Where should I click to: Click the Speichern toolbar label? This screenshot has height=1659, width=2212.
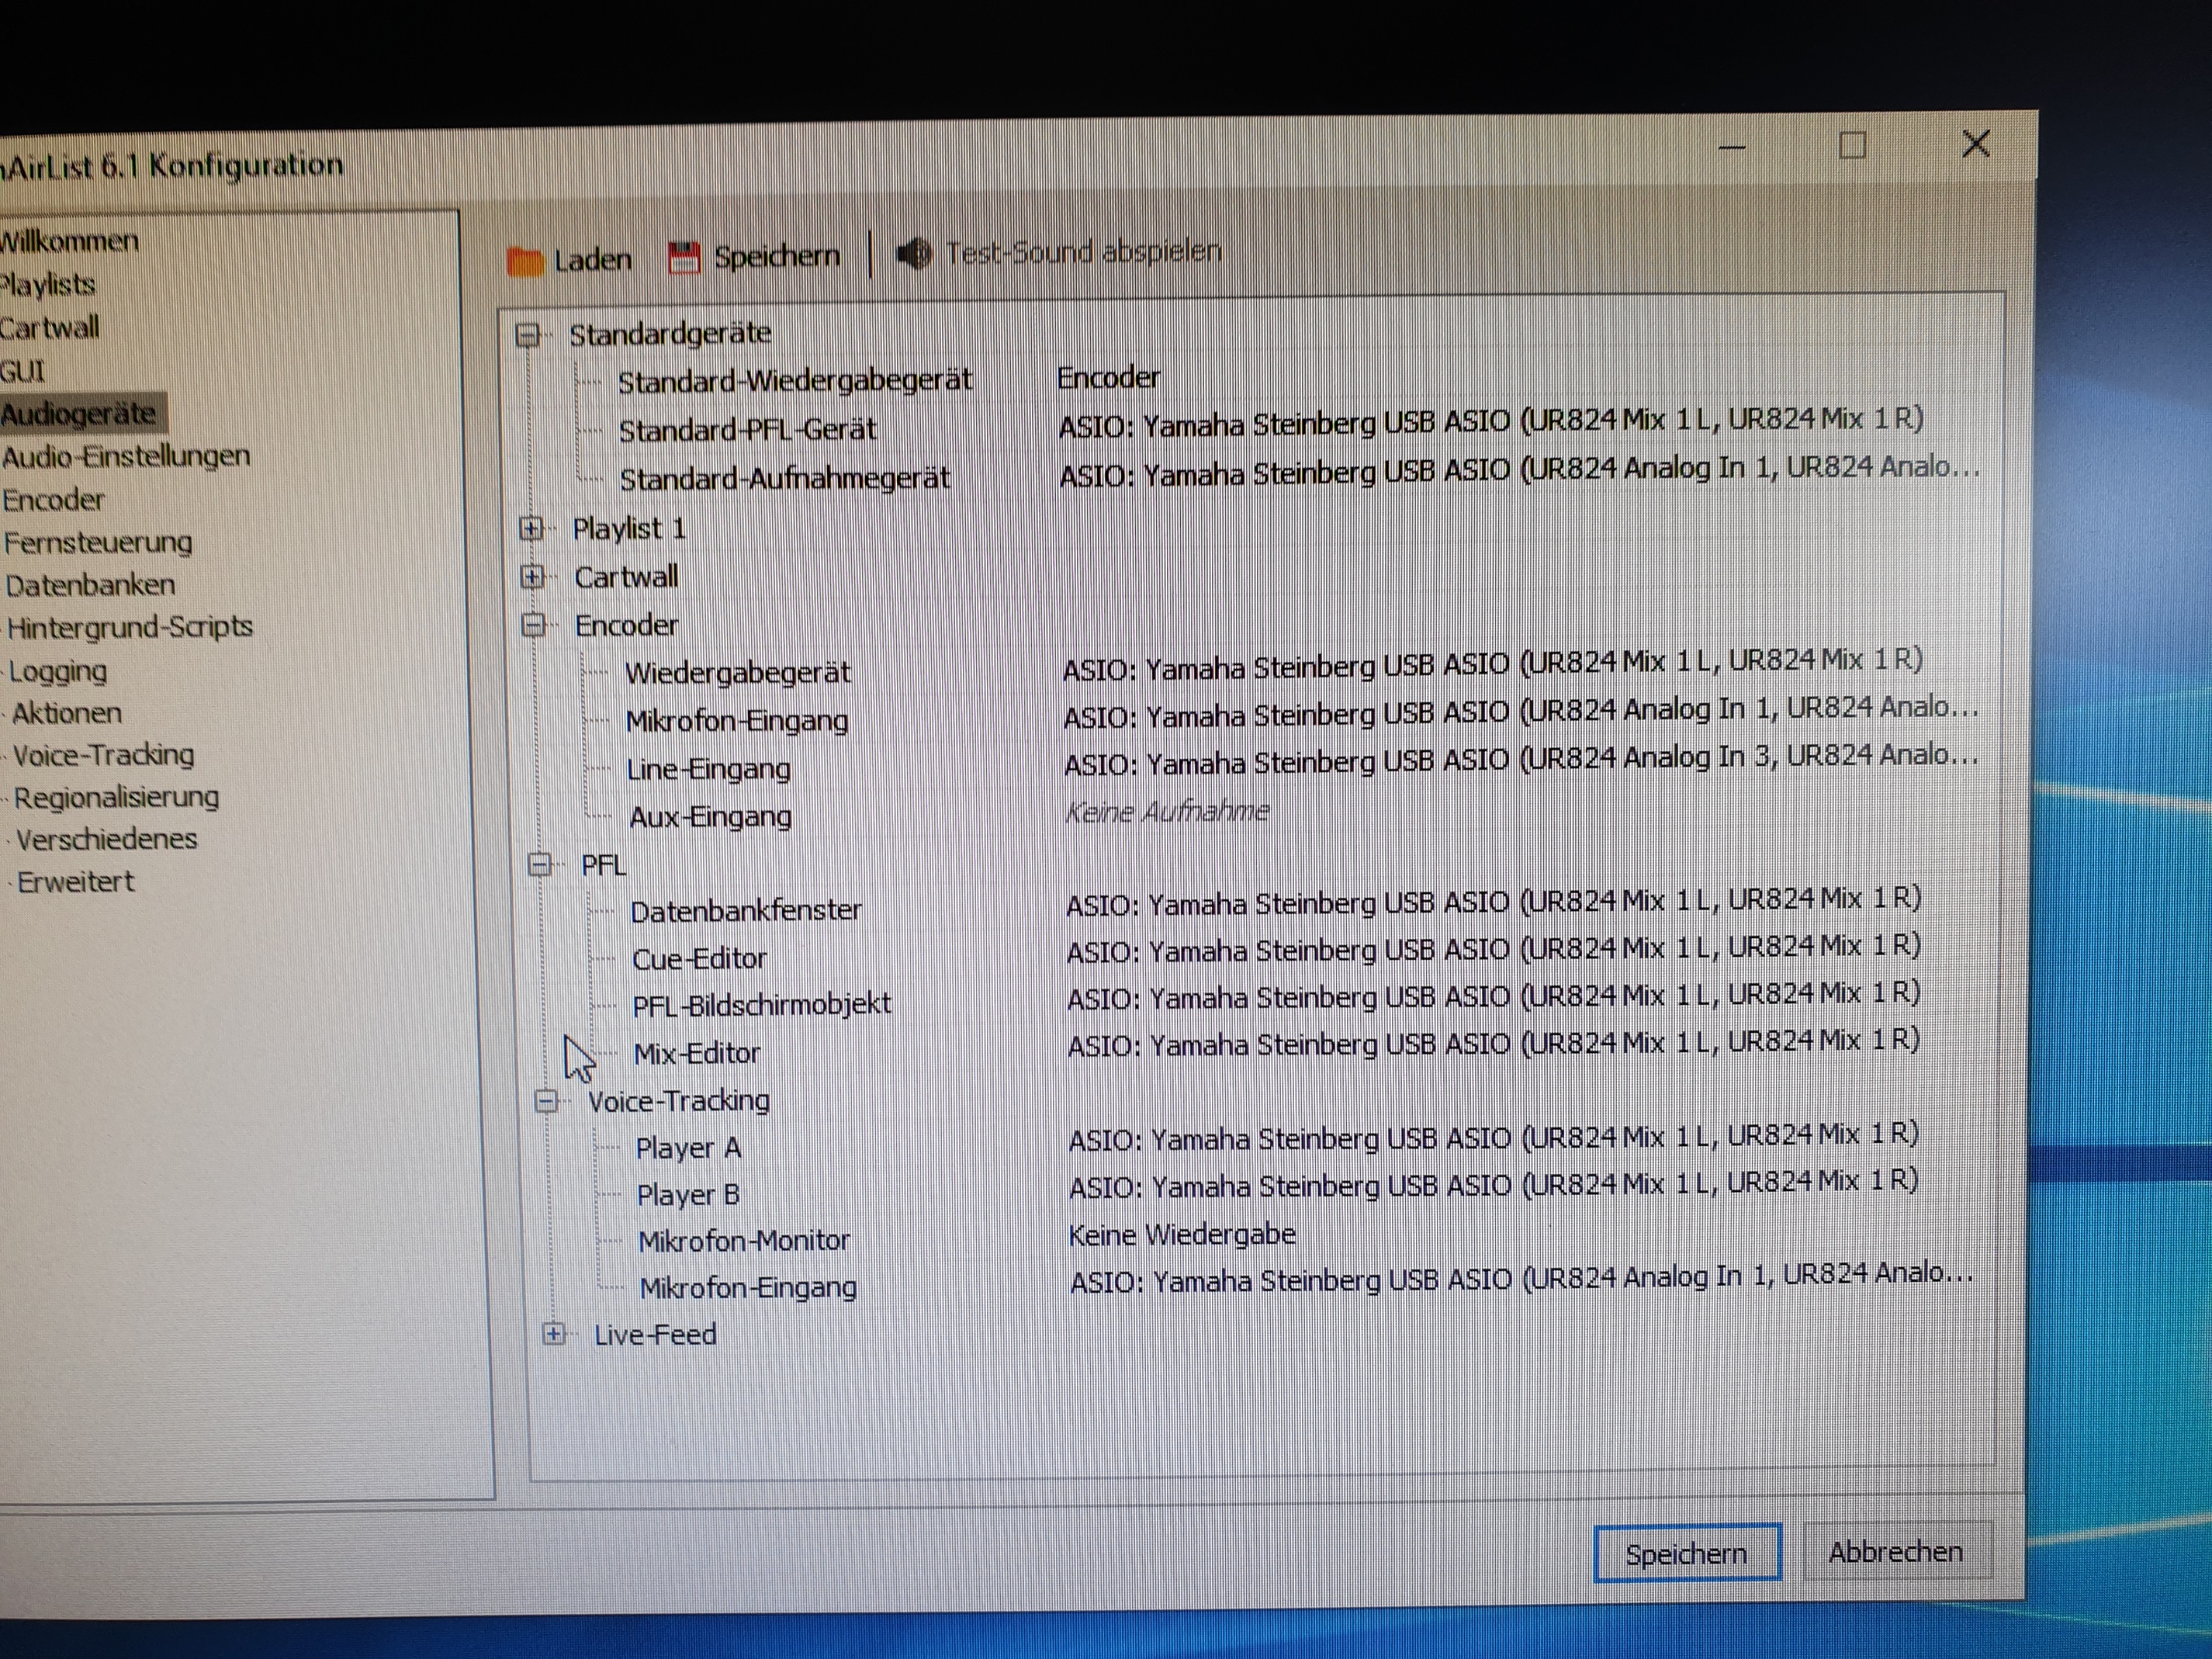pos(777,256)
